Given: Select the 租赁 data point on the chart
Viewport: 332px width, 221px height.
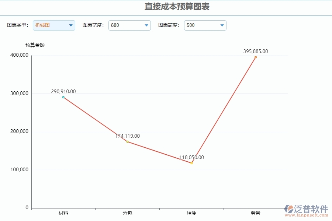Looking at the screenshot, I should pos(191,162).
